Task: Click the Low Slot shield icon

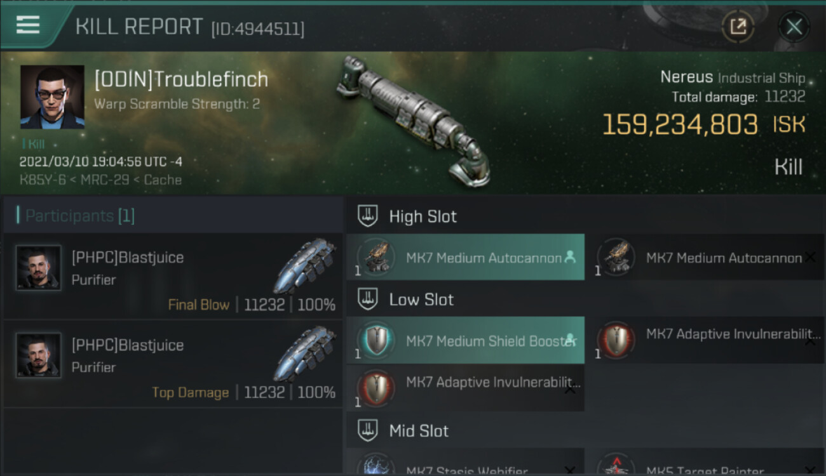Action: pyautogui.click(x=368, y=299)
